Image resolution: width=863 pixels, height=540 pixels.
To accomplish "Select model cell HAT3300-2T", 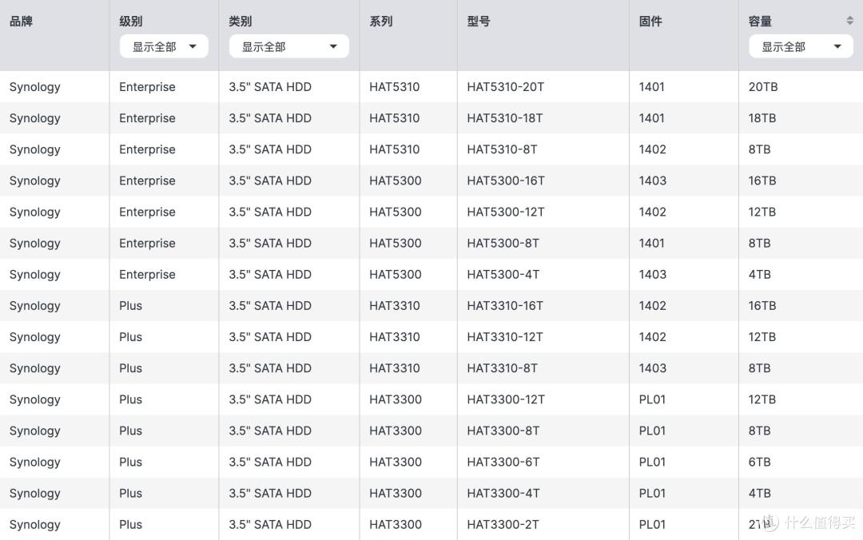I will (503, 525).
